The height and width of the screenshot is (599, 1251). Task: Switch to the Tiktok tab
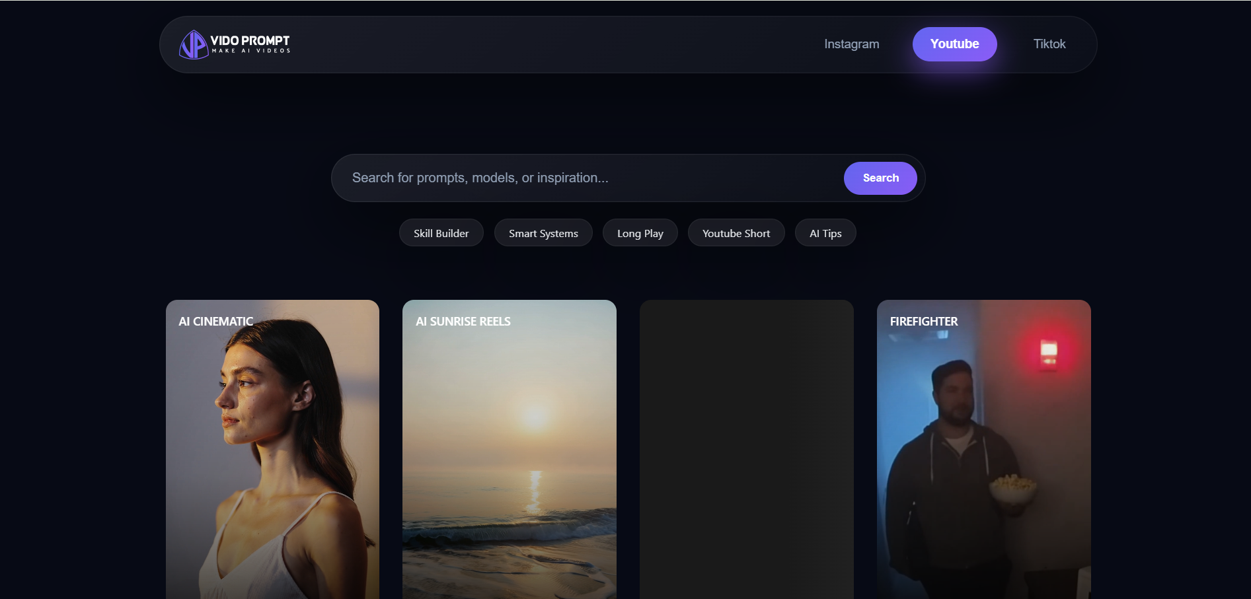click(x=1048, y=44)
